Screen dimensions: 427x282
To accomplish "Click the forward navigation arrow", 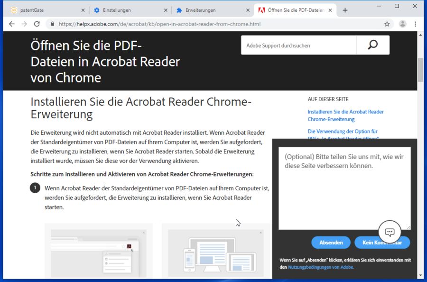I will 24,24.
